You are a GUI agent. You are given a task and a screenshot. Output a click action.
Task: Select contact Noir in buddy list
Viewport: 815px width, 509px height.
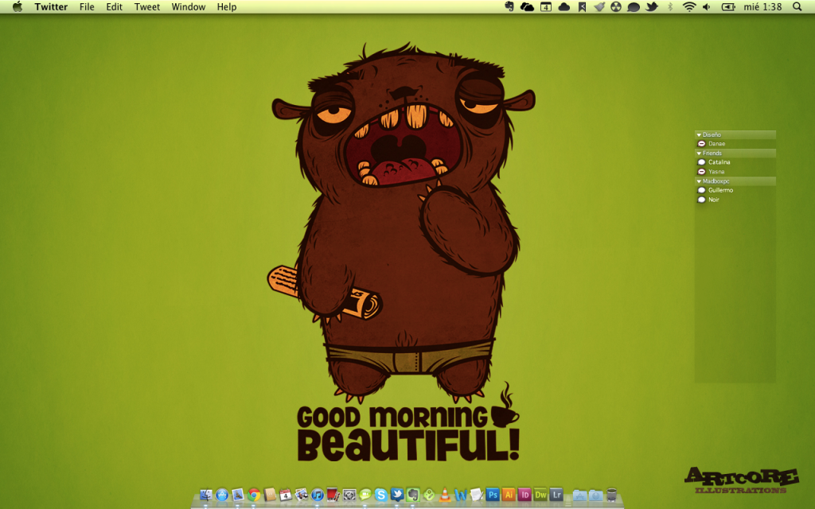pyautogui.click(x=735, y=200)
